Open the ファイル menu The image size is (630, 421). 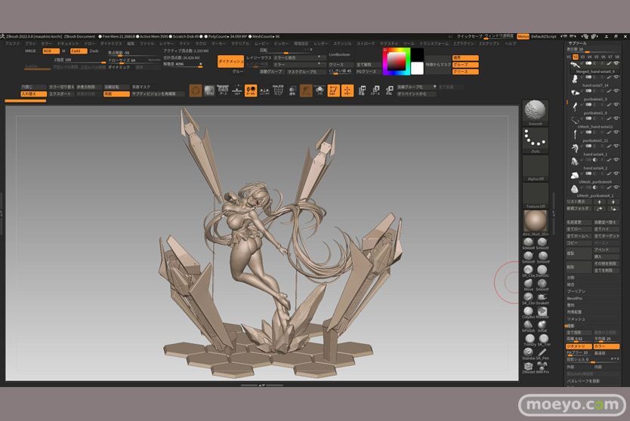(x=147, y=44)
